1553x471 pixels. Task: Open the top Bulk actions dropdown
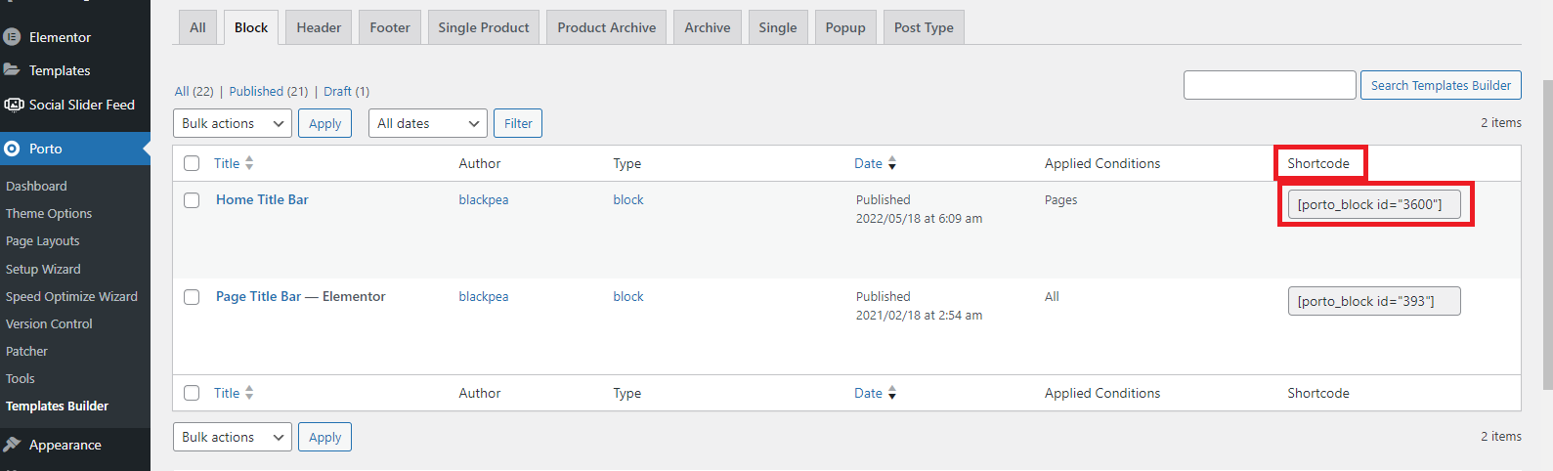[x=233, y=123]
